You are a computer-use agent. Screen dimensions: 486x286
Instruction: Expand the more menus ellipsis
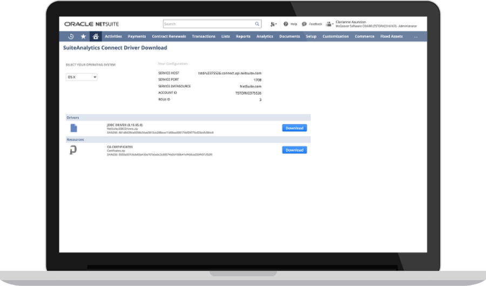click(416, 37)
